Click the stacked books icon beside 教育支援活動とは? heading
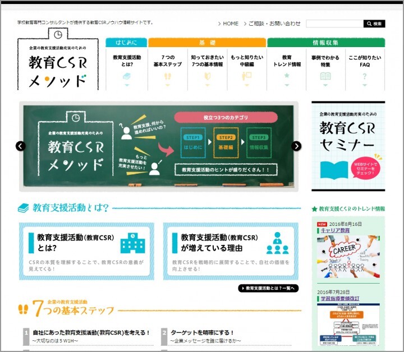The height and width of the screenshot is (352, 404). (24, 208)
